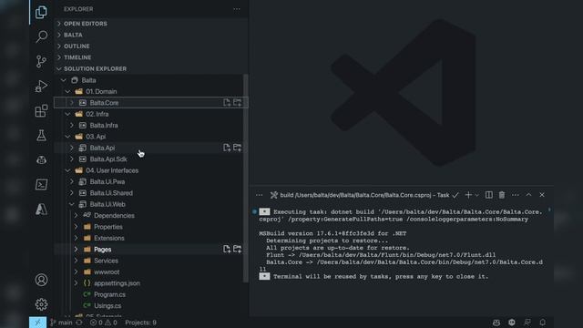583x328 pixels.
Task: Open the Extensions view
Action: tap(41, 110)
